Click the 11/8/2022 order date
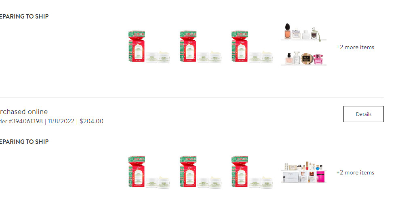The image size is (396, 222). tap(61, 121)
